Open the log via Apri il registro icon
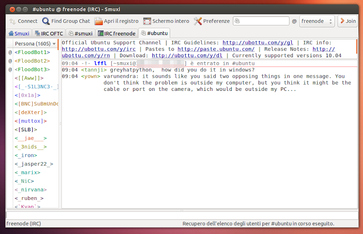363x234 pixels. [98, 21]
